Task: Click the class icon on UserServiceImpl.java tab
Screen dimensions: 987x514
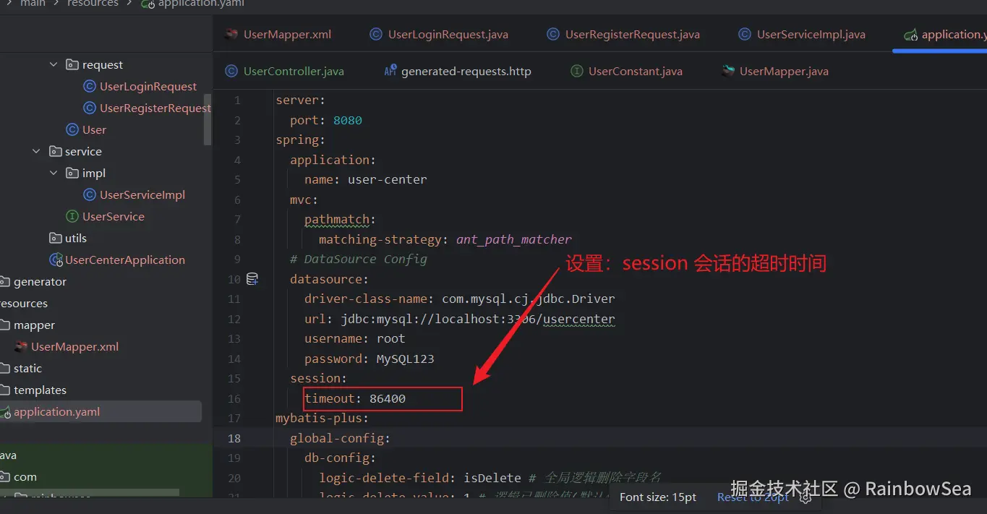Action: 745,34
